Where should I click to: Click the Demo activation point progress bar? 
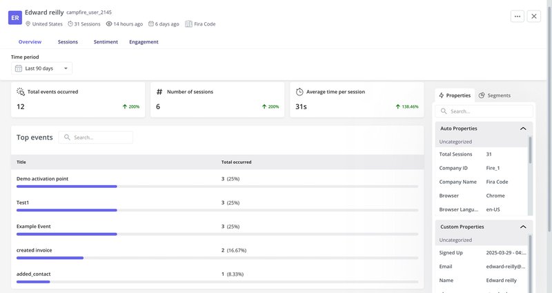tap(67, 187)
